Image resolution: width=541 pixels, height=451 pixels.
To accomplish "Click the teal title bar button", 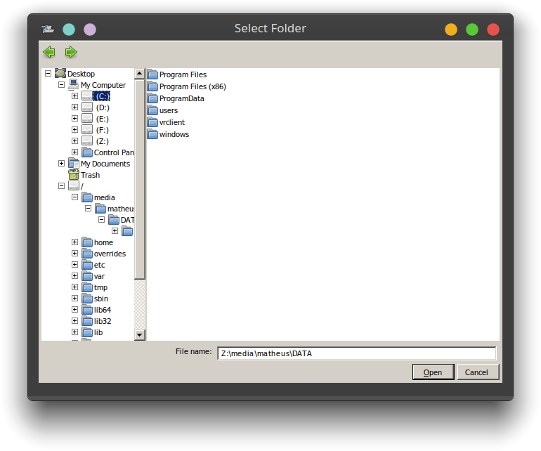I will 69,30.
